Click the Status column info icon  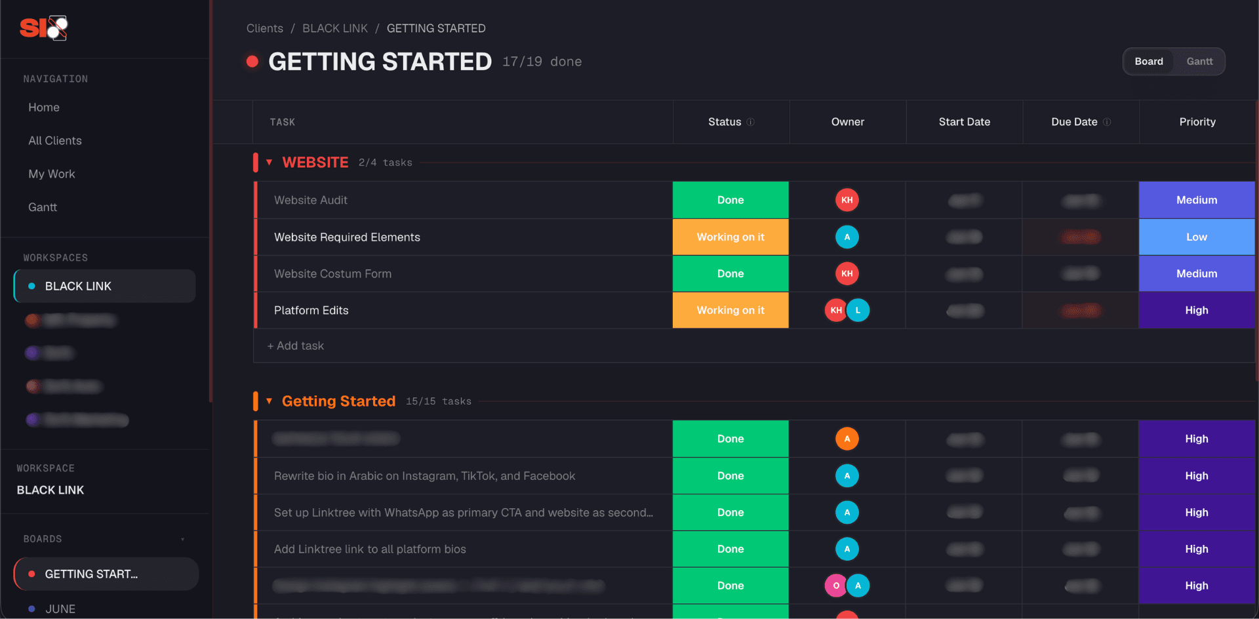[x=751, y=122]
